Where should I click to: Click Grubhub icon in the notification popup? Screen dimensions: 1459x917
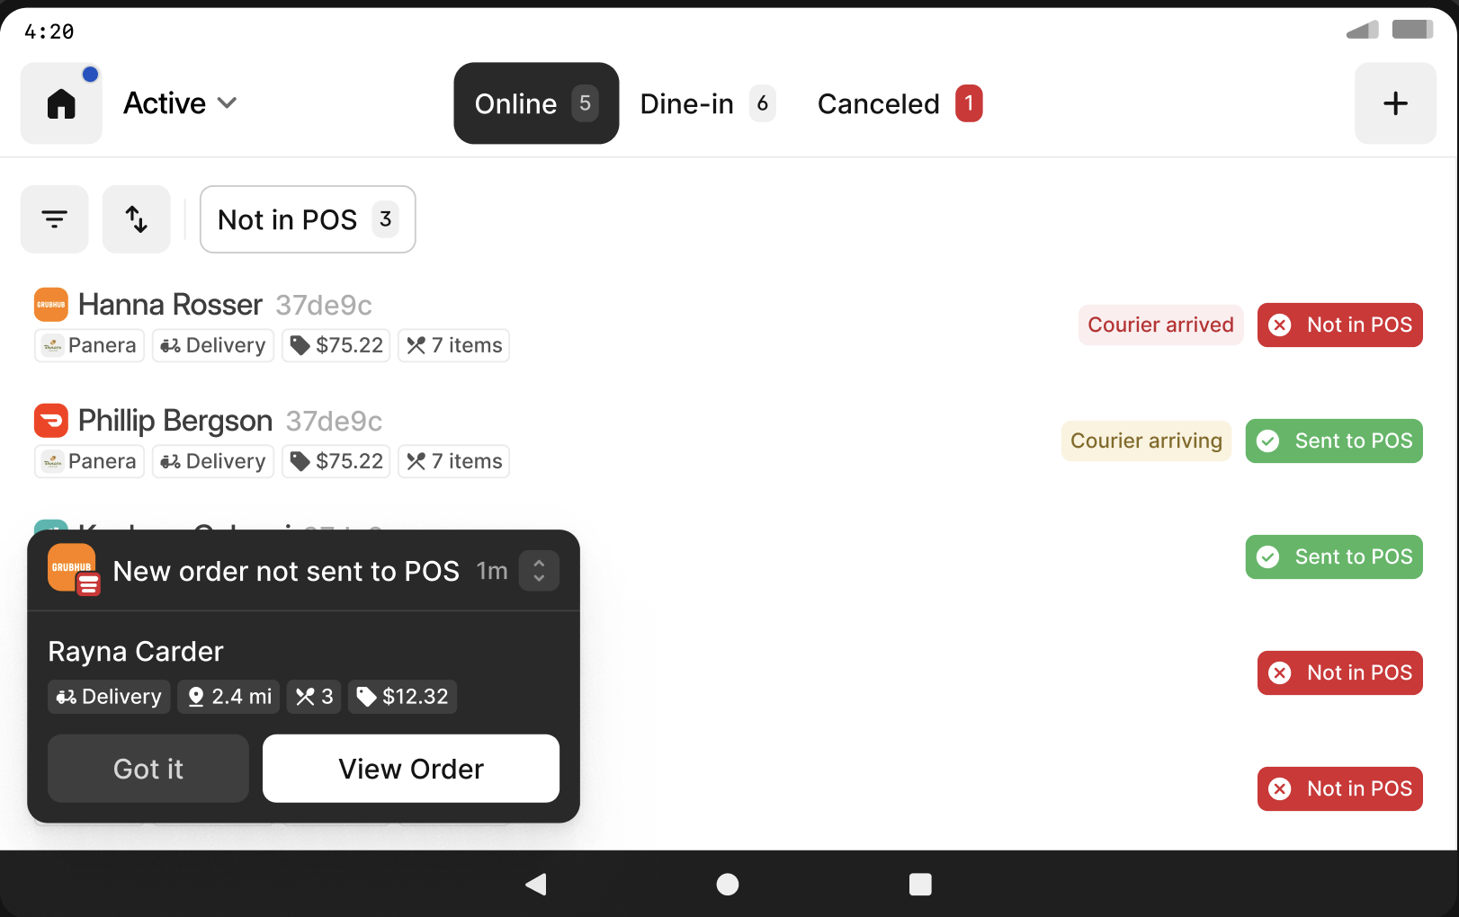[x=74, y=570]
